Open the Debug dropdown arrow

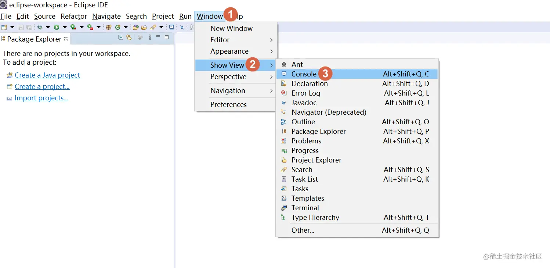point(48,27)
